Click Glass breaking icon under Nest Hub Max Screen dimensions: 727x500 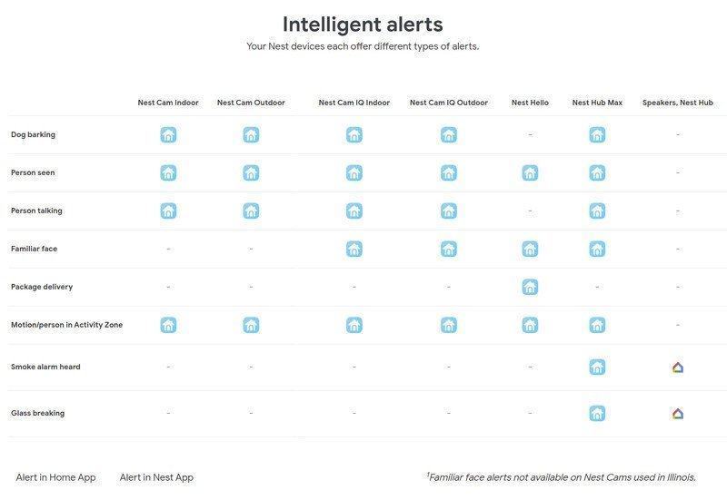click(x=597, y=414)
